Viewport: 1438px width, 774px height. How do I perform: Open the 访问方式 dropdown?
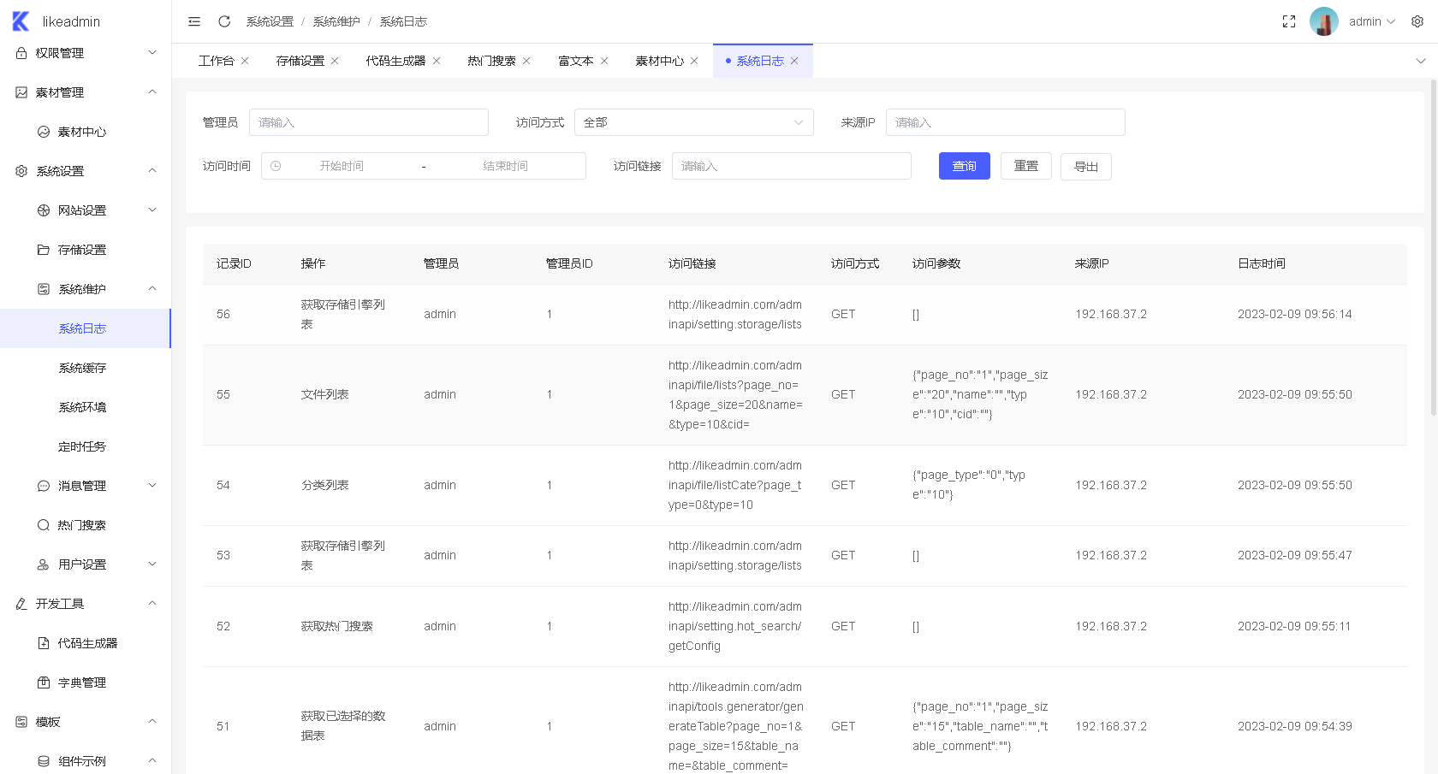pos(694,122)
